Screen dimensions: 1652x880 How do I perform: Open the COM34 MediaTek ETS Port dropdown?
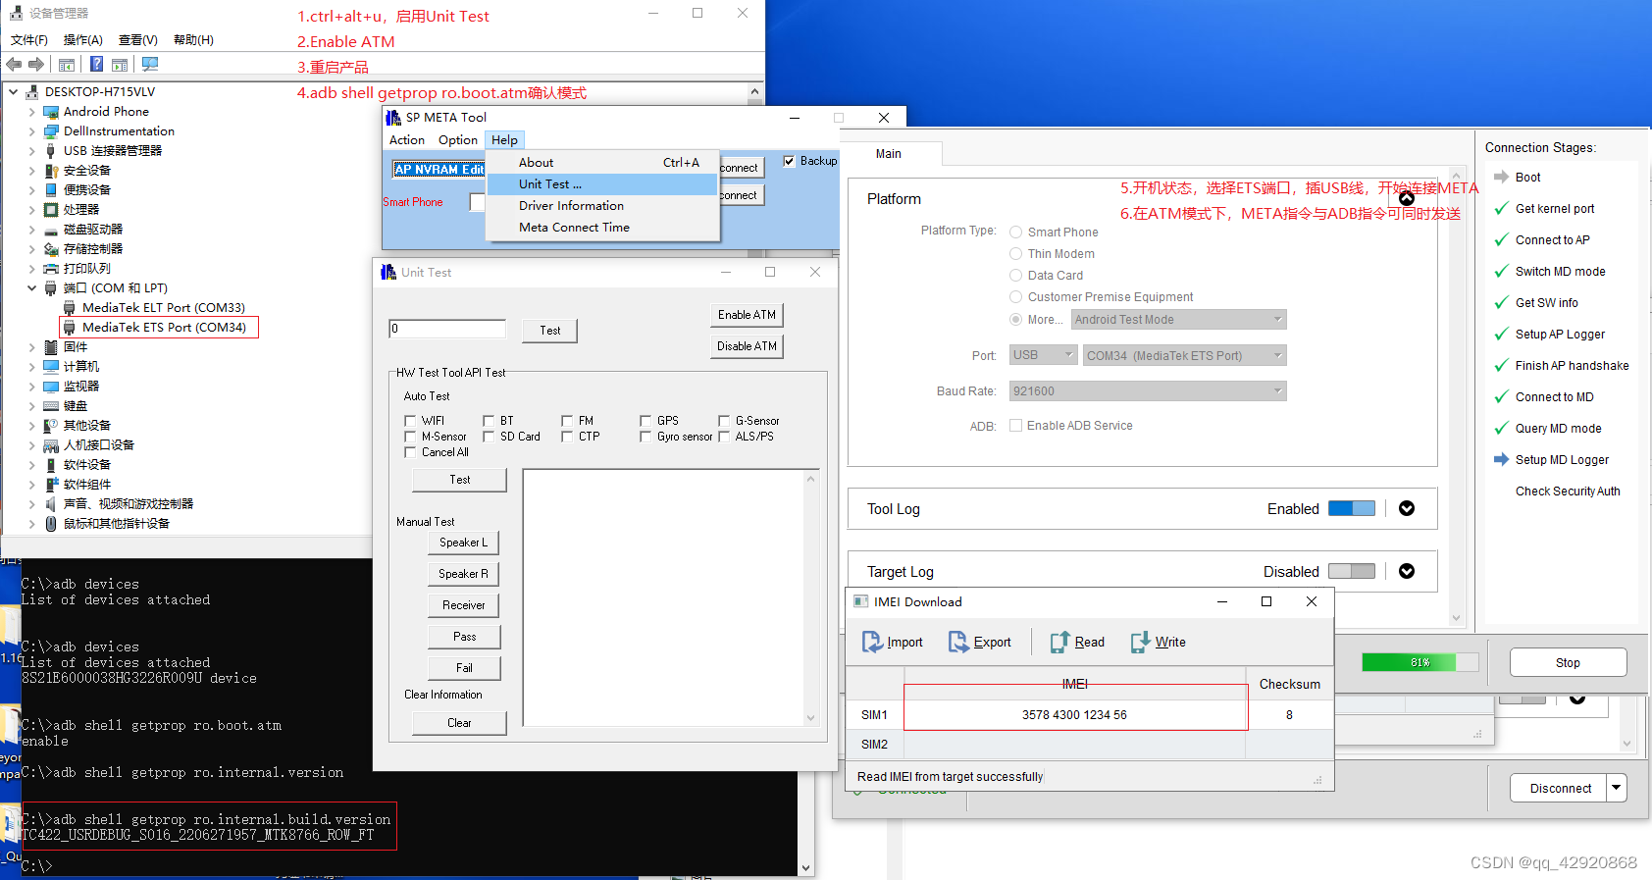pos(1184,355)
